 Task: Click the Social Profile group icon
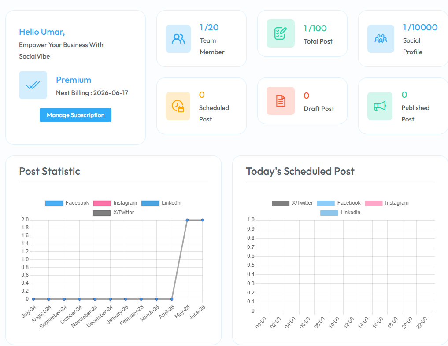pos(381,39)
